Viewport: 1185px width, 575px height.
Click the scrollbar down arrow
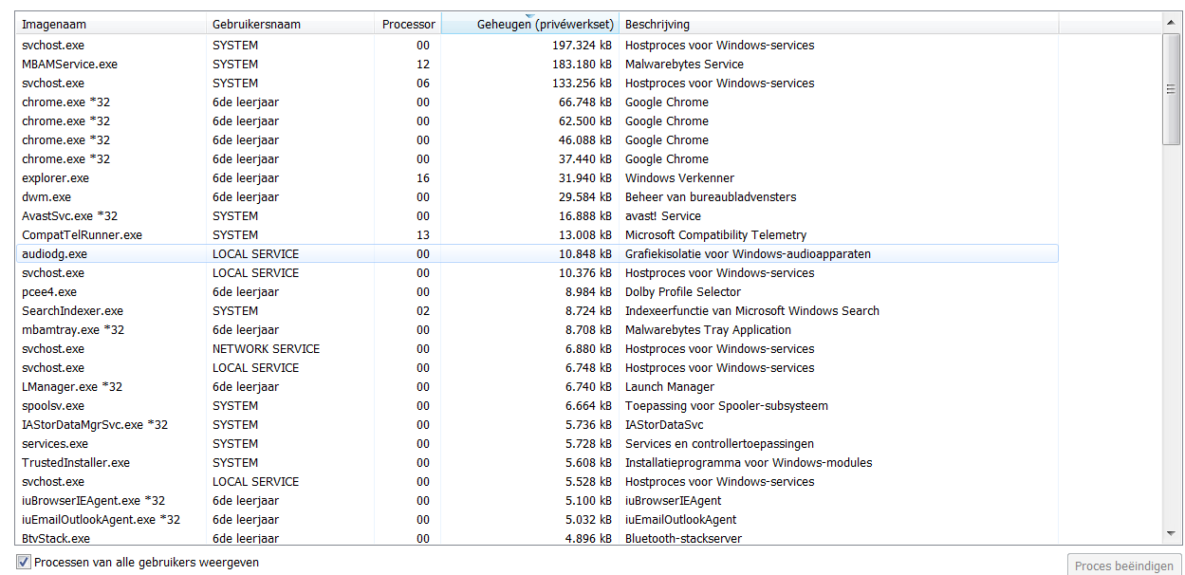(1171, 534)
